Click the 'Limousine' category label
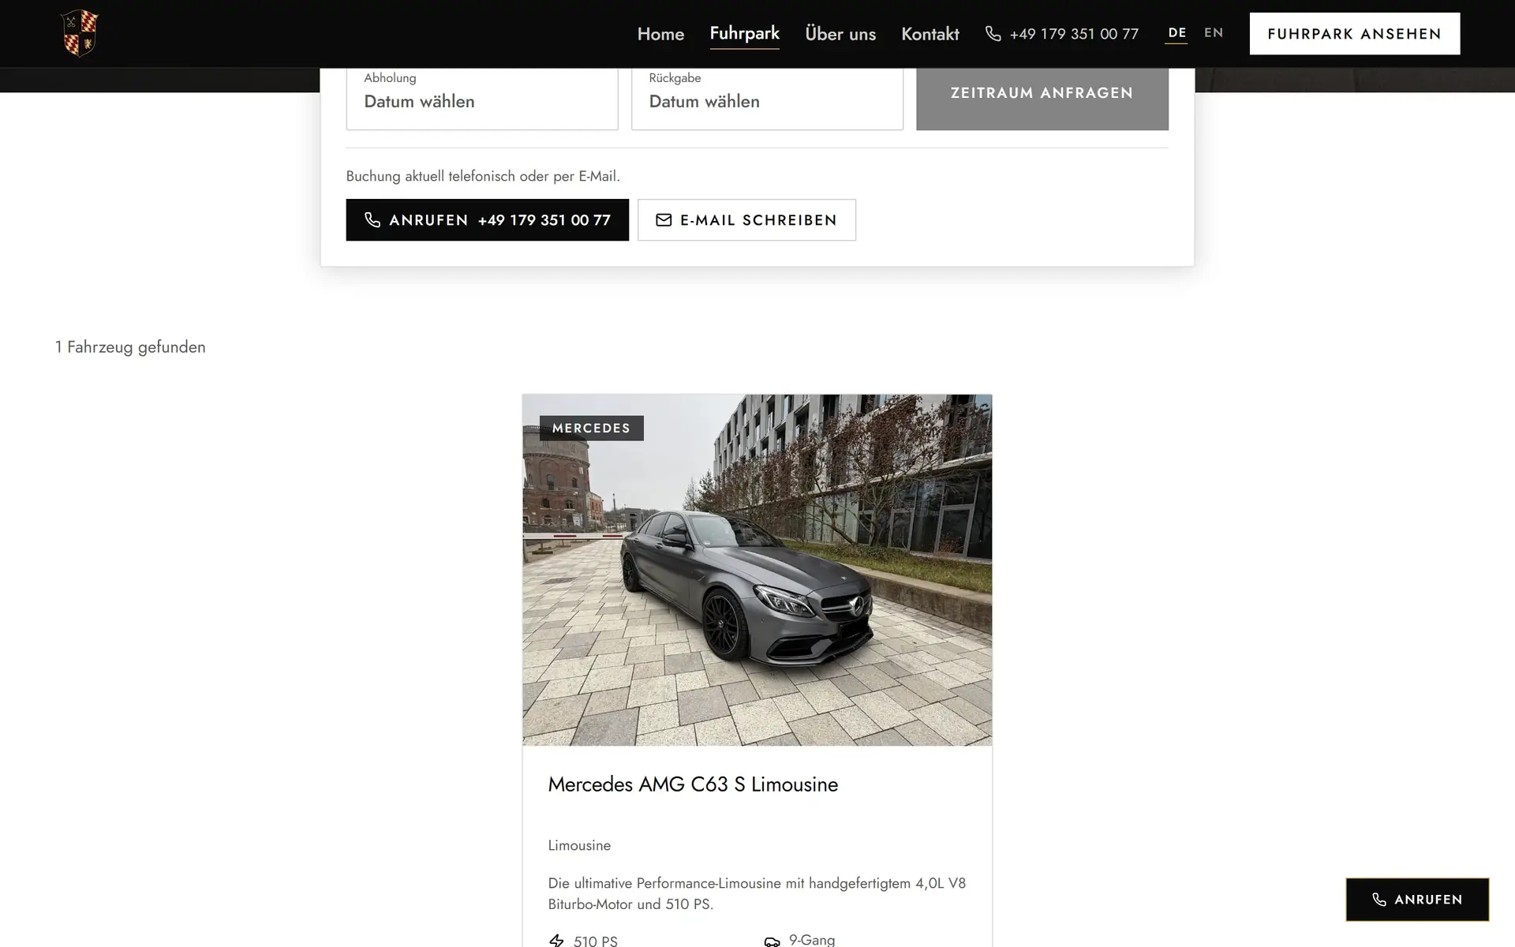Screen dimensions: 1515x947 (x=579, y=845)
